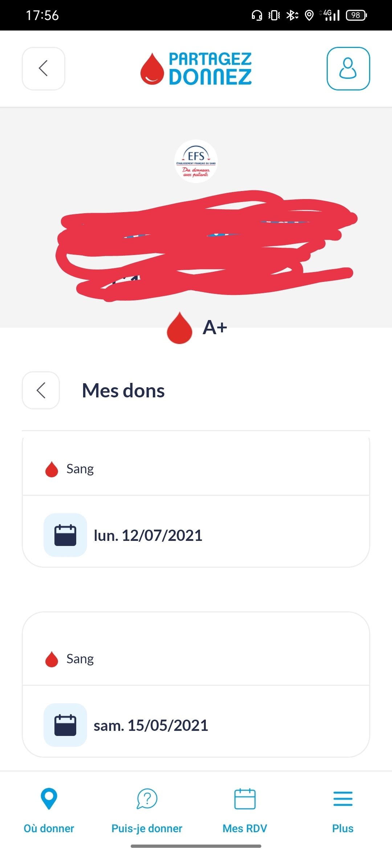The height and width of the screenshot is (850, 392).
Task: Tap the EFS round logo
Action: click(196, 161)
